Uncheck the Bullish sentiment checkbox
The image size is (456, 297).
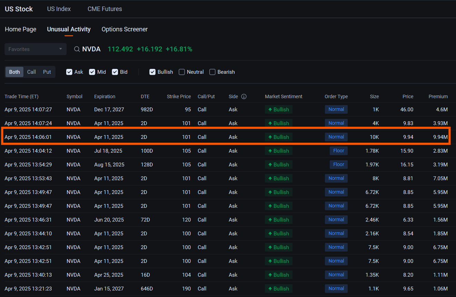pyautogui.click(x=152, y=72)
